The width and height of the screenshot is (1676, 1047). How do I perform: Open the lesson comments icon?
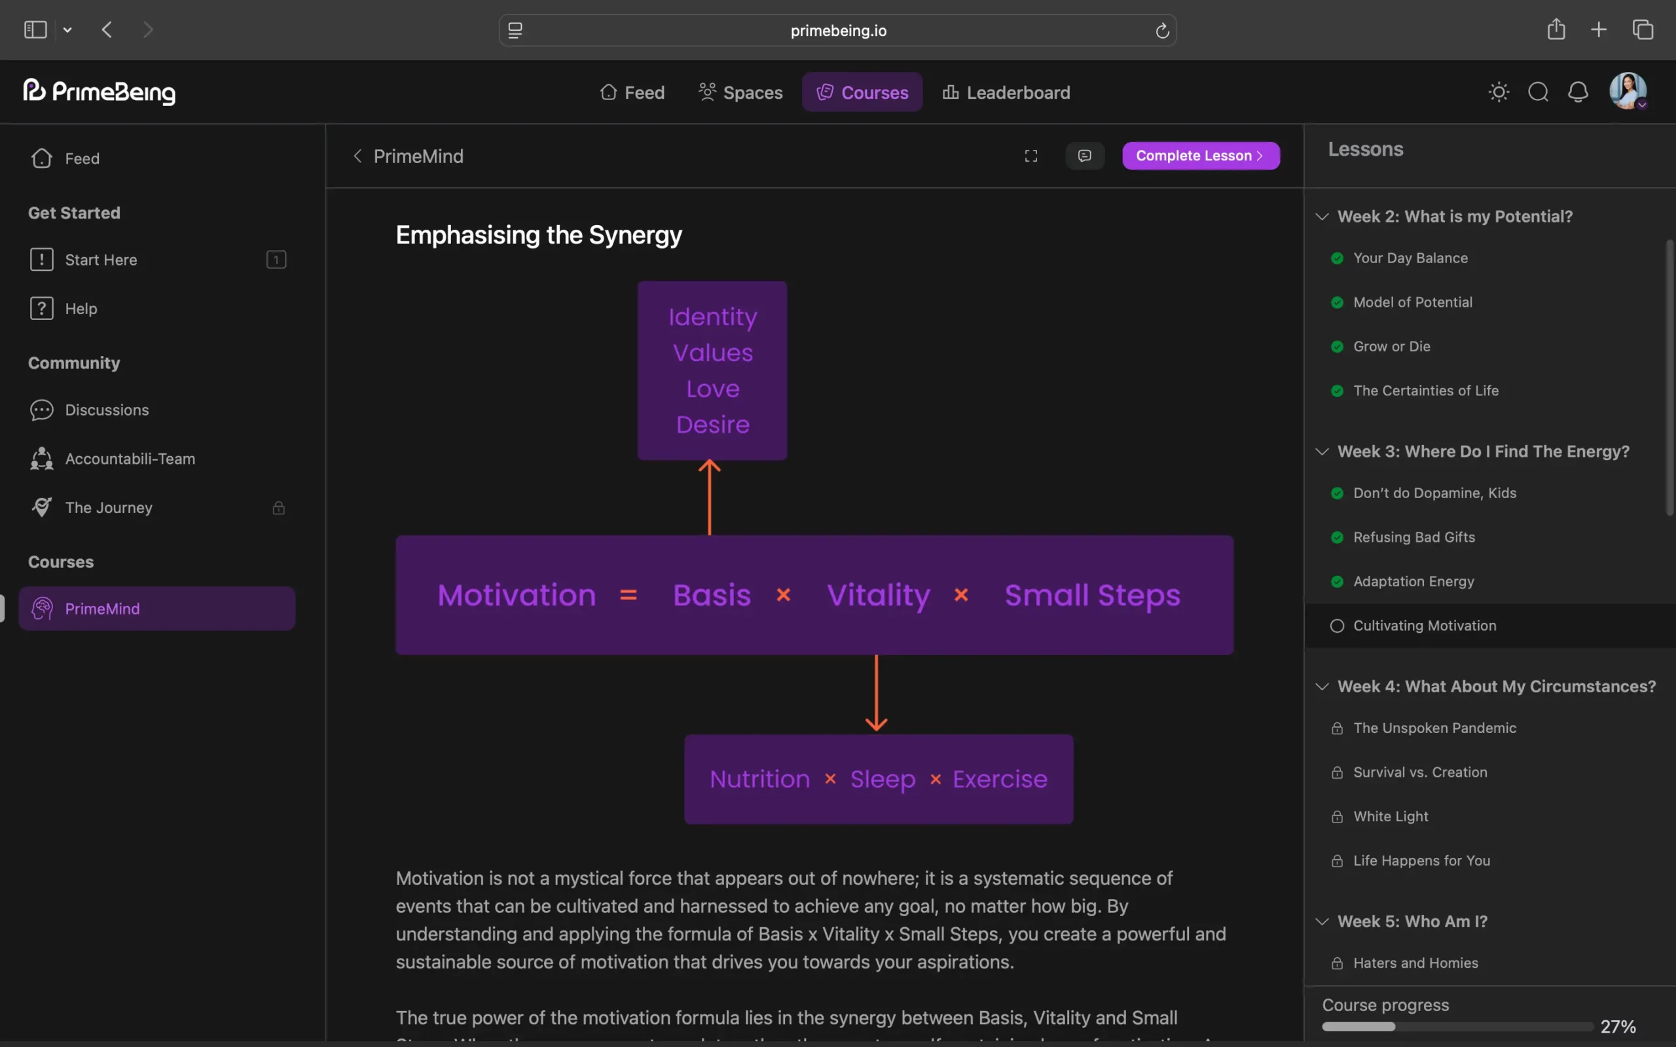pyautogui.click(x=1085, y=156)
